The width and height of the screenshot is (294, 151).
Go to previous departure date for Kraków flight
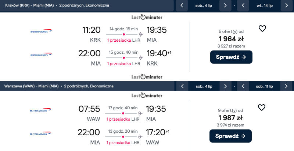(182, 6)
